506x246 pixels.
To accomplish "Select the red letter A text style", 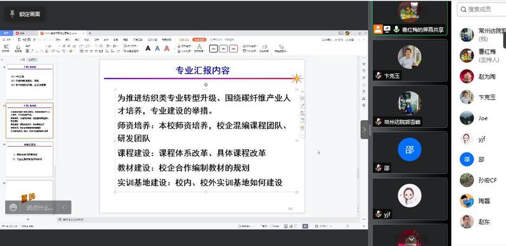I will click(167, 48).
